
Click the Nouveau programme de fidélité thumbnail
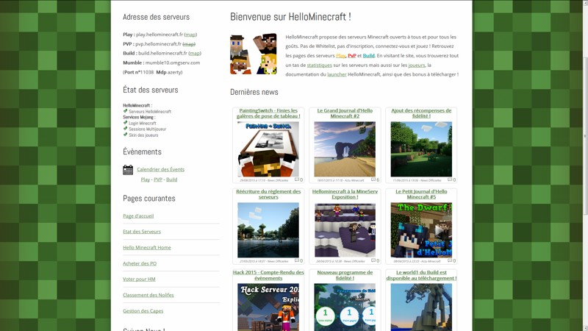click(x=345, y=307)
